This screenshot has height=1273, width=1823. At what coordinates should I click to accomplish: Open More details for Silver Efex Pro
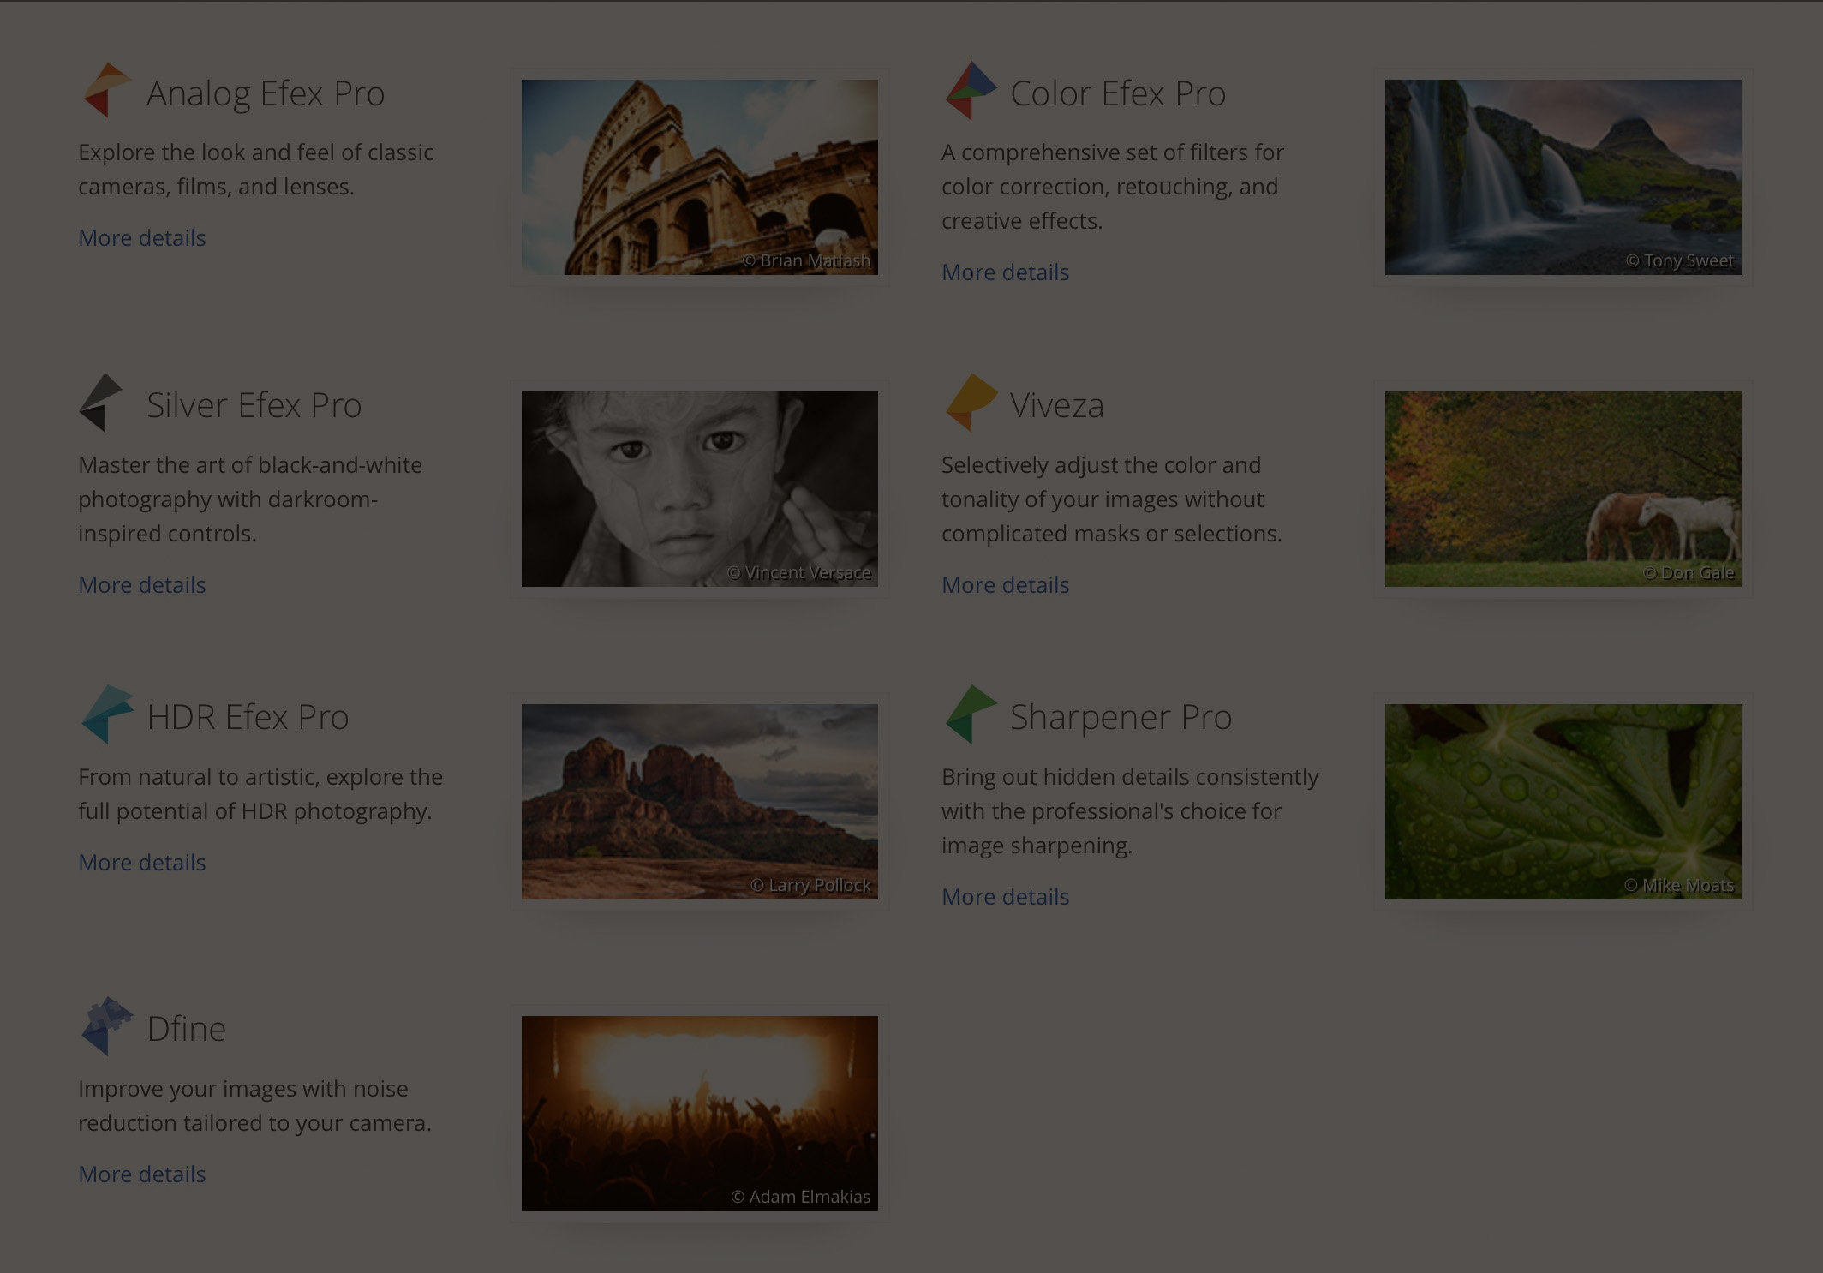pyautogui.click(x=142, y=584)
